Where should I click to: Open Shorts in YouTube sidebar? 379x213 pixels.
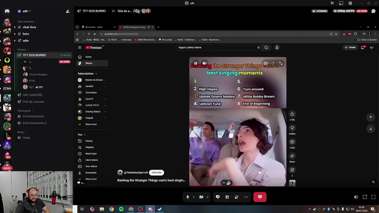coord(92,63)
